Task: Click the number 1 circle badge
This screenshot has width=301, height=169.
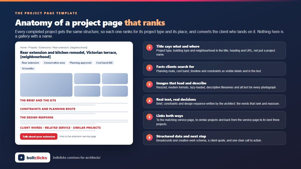Action: (149, 48)
